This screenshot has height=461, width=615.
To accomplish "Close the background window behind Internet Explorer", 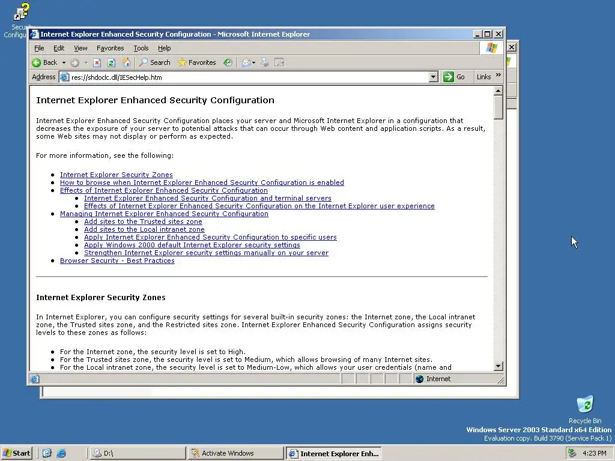I will click(512, 47).
